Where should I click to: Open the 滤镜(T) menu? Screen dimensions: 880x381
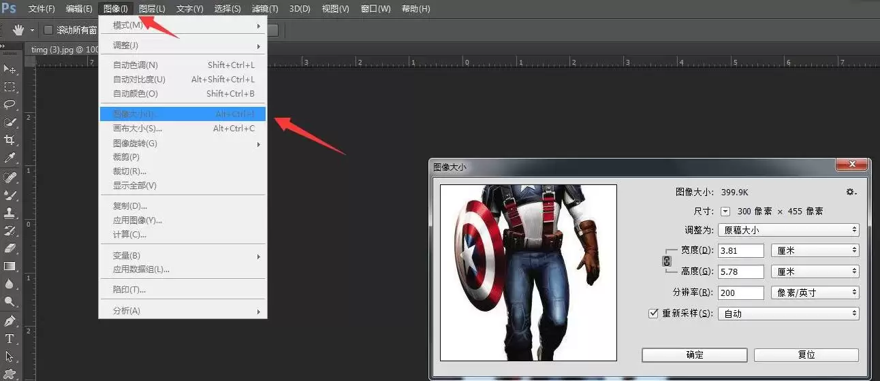(265, 9)
